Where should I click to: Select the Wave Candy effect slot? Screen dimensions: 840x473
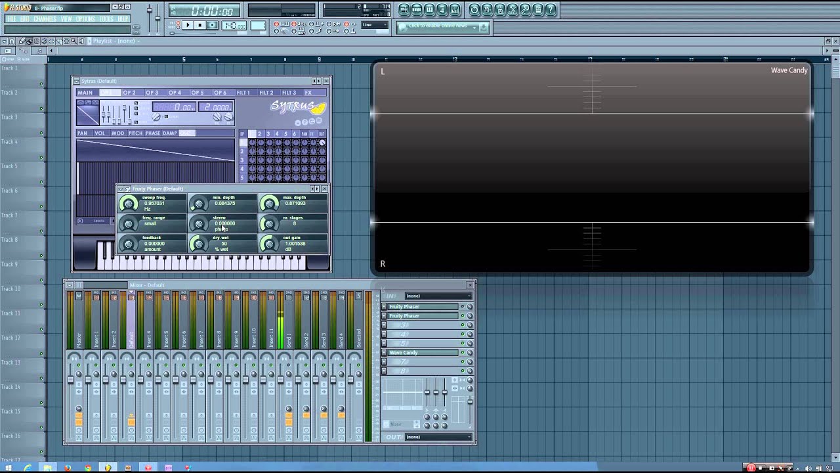tap(423, 353)
